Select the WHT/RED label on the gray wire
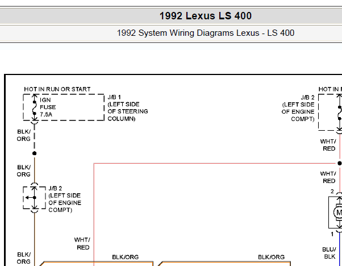 click(x=82, y=243)
